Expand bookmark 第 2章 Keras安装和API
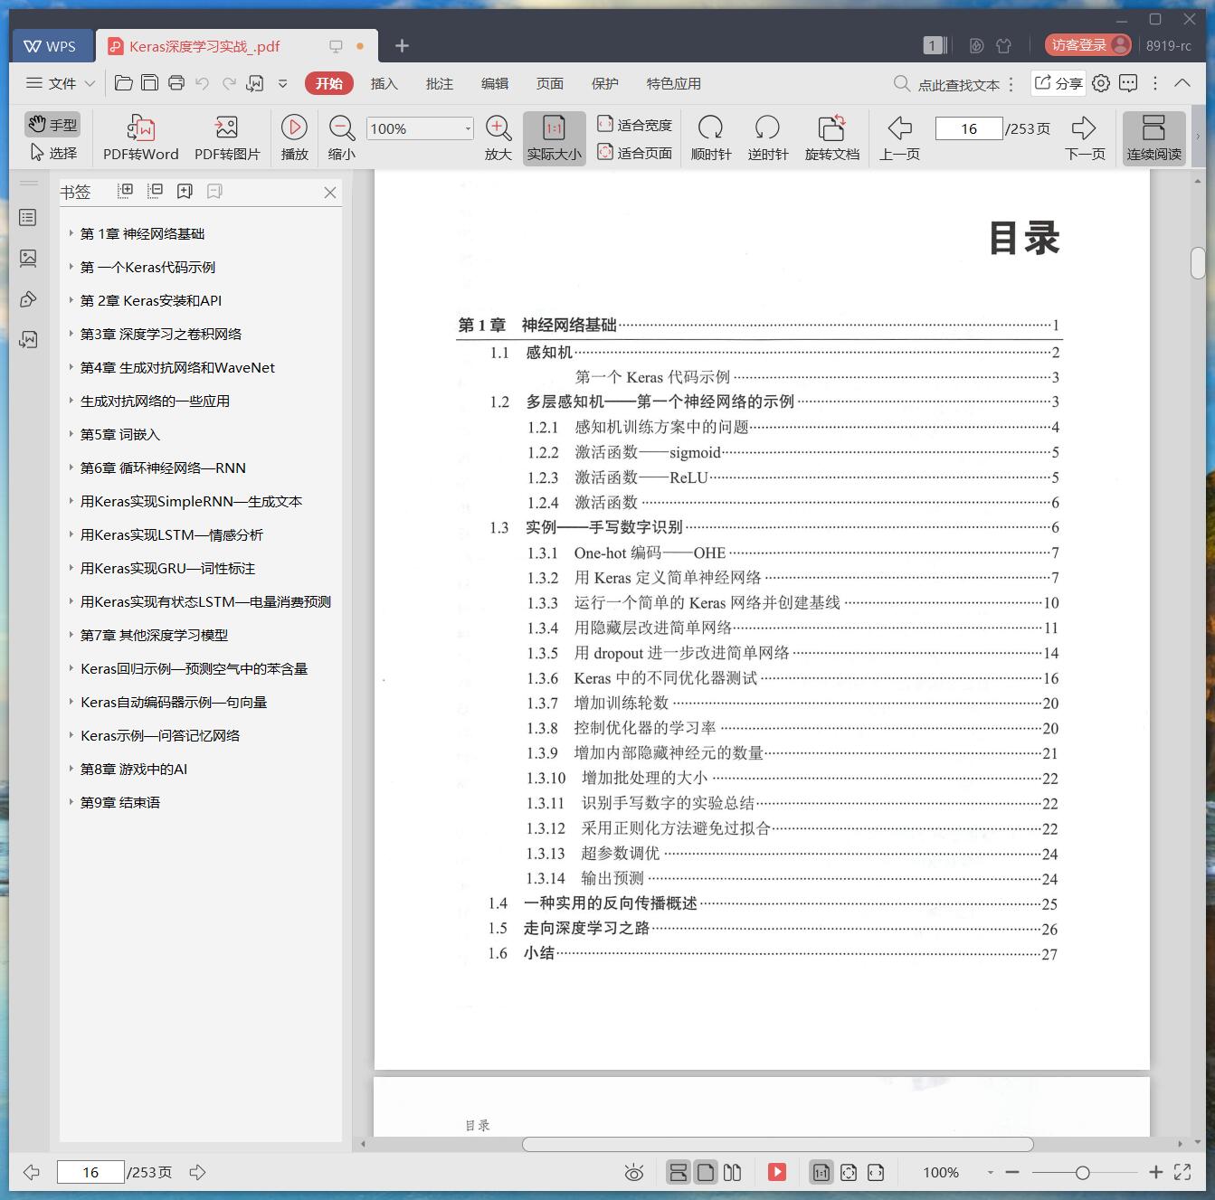The height and width of the screenshot is (1200, 1215). coord(71,300)
